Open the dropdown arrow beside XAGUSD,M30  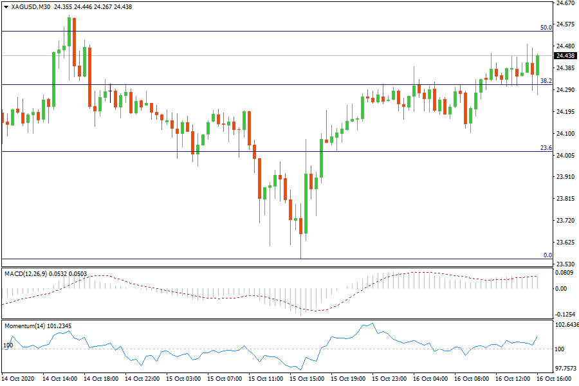tap(6, 6)
